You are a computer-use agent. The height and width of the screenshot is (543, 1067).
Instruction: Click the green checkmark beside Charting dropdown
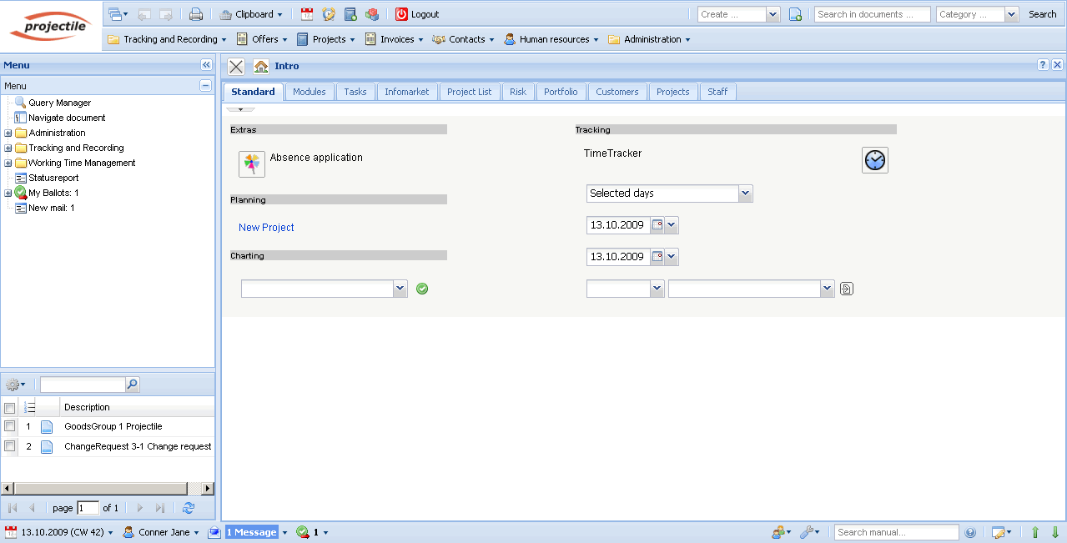pyautogui.click(x=422, y=289)
